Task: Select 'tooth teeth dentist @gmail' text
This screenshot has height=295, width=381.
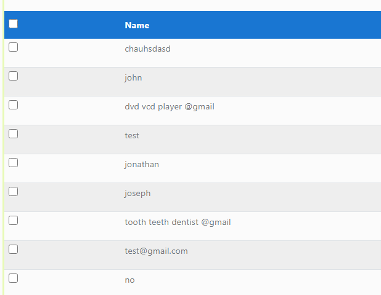Action: 178,222
